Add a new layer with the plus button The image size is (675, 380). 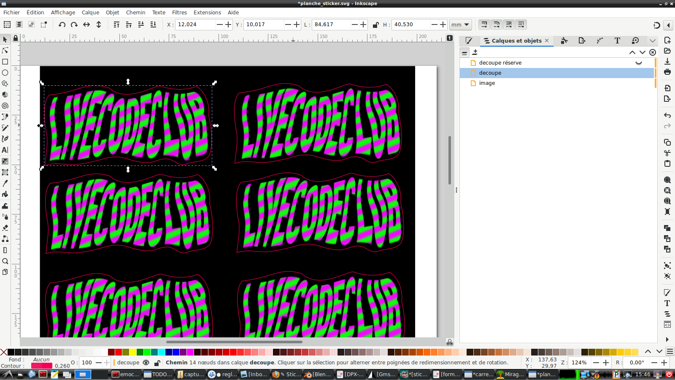(x=475, y=52)
